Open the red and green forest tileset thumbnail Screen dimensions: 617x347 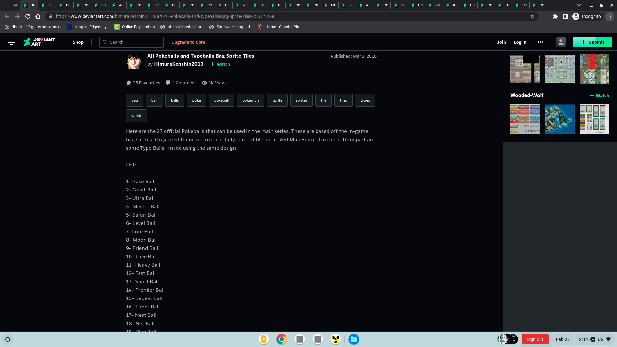tap(595, 69)
